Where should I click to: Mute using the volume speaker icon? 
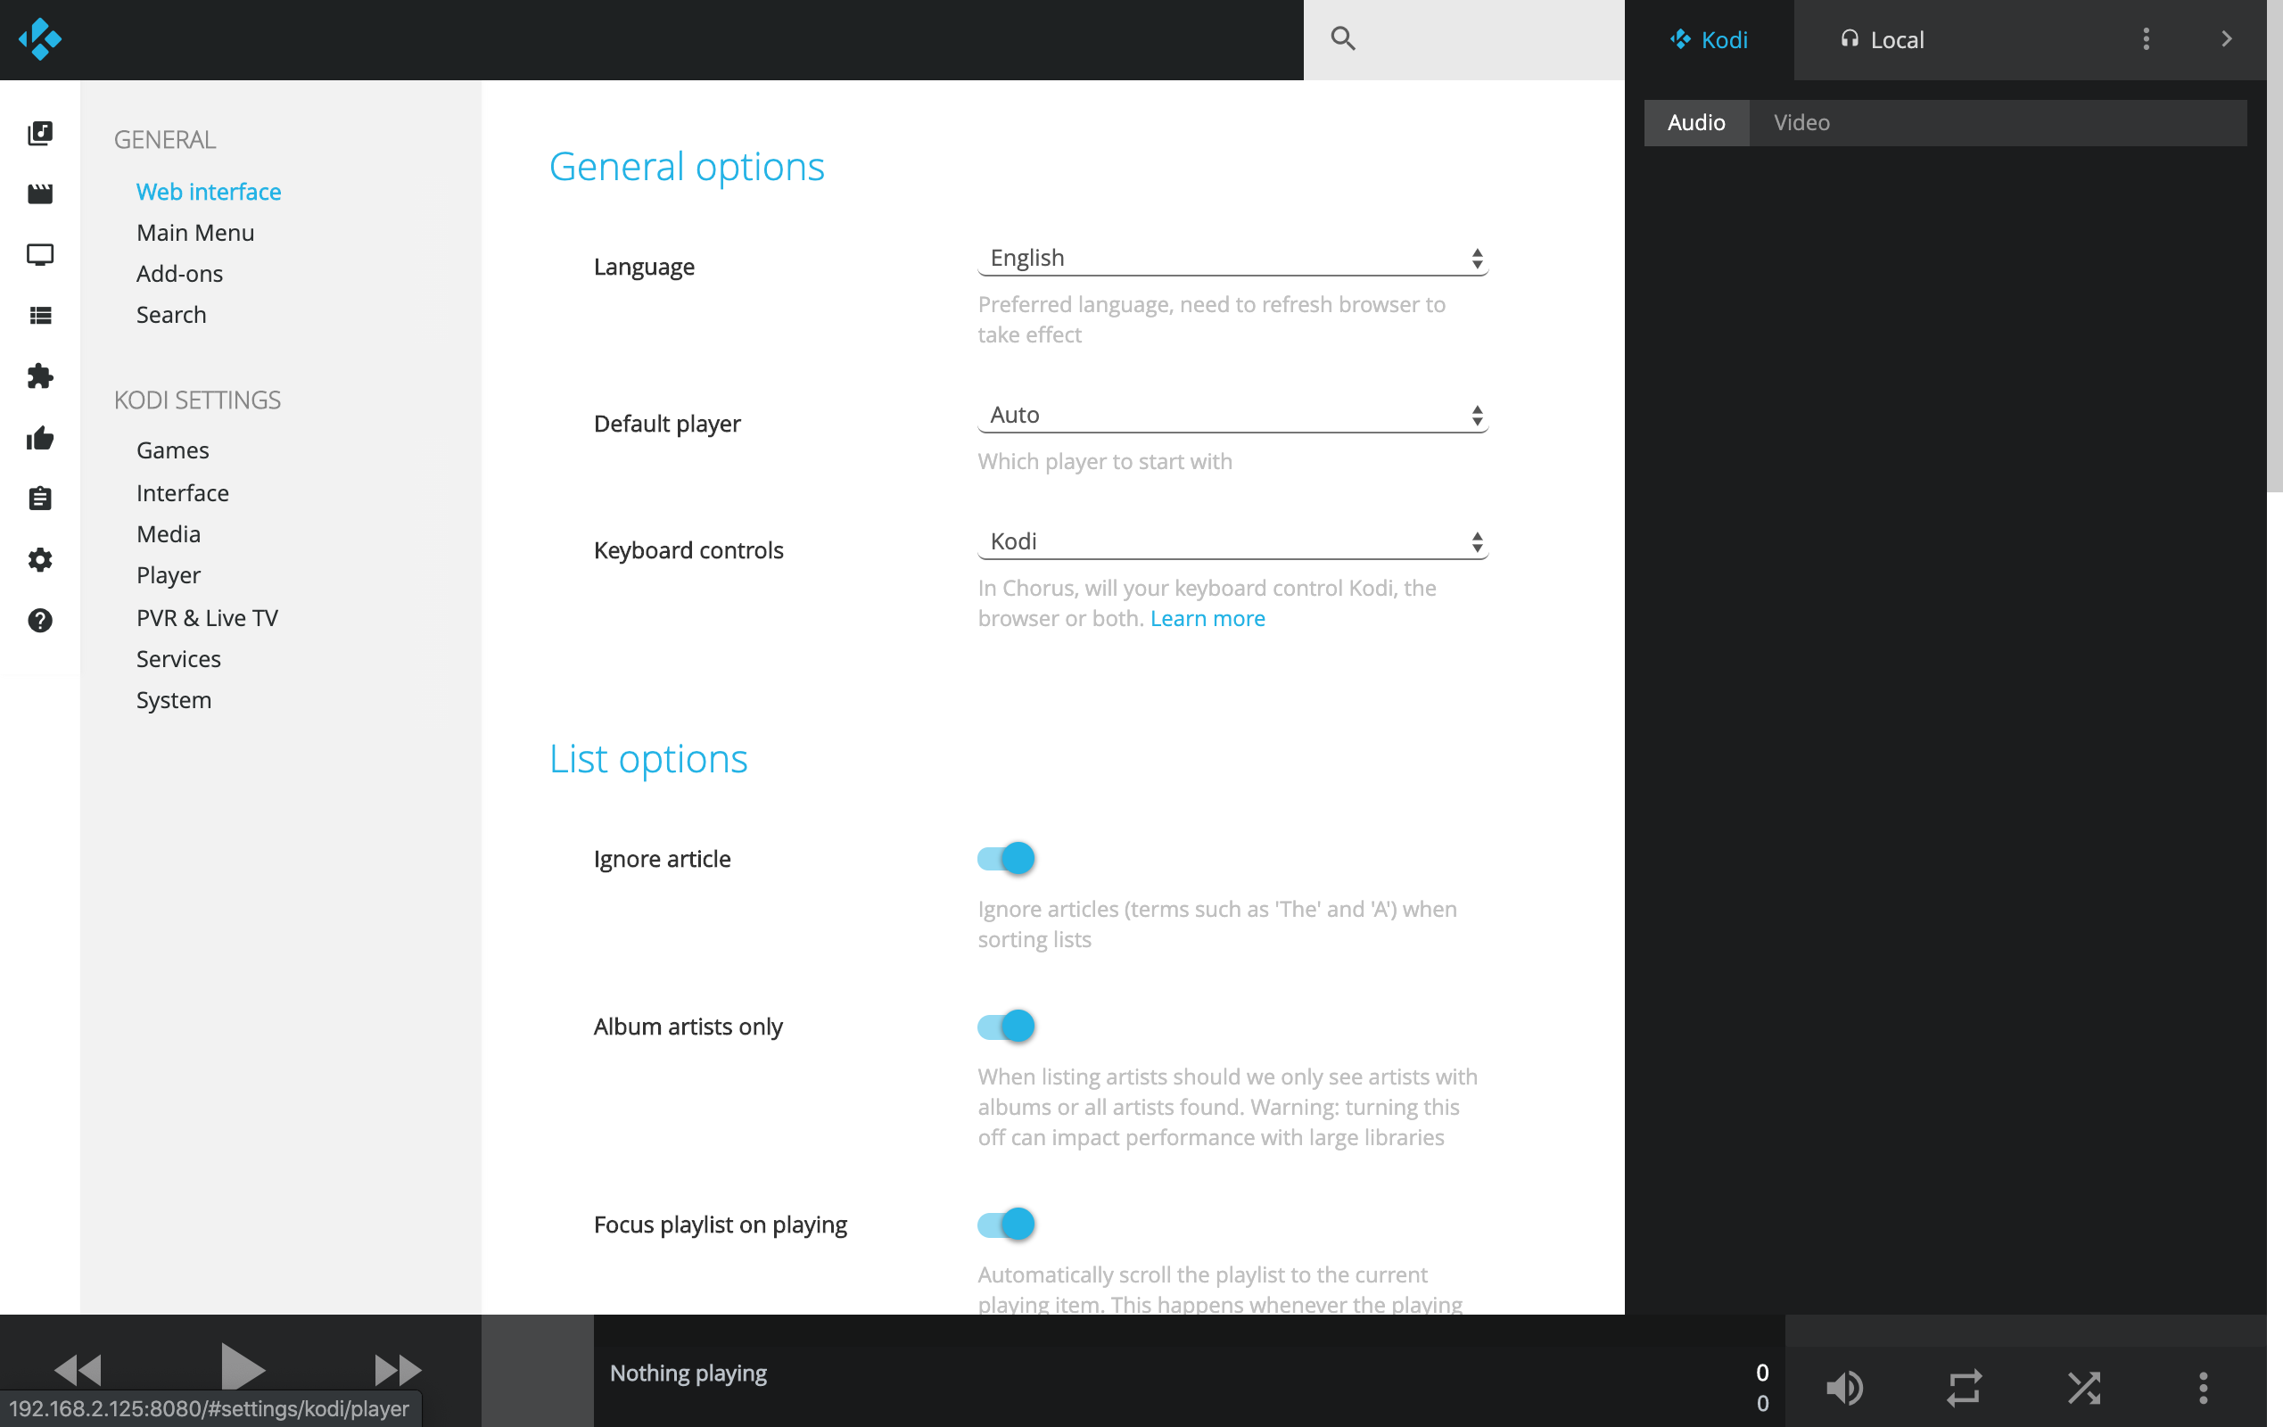pos(1844,1388)
